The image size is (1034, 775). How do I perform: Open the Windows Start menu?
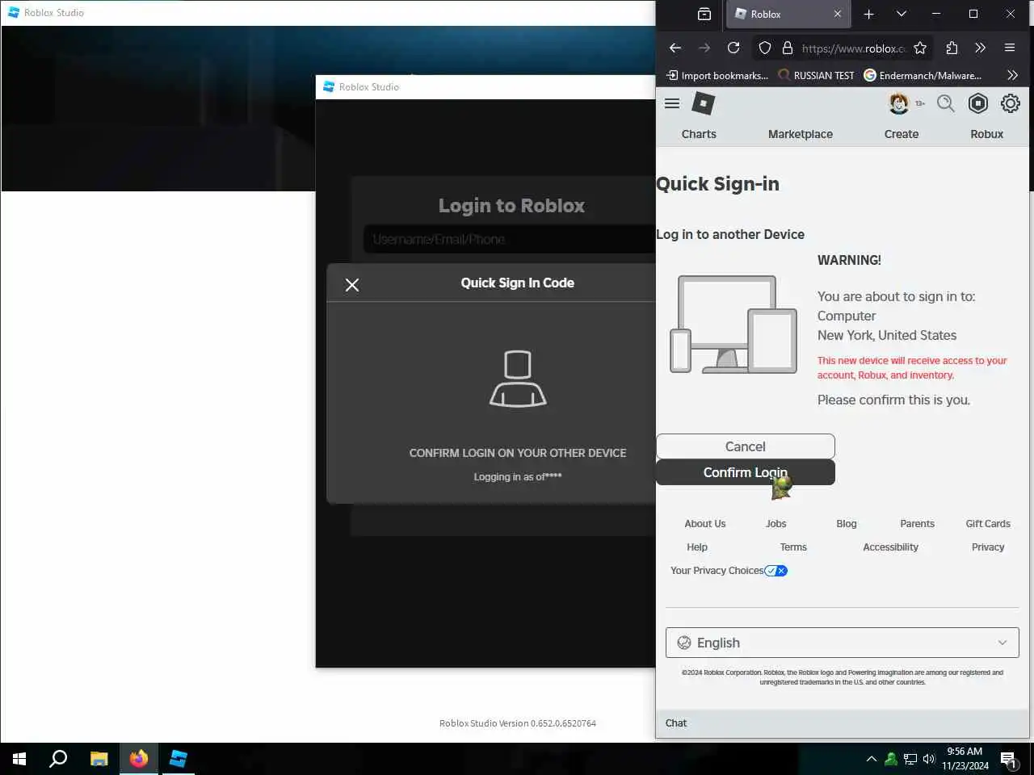[19, 759]
